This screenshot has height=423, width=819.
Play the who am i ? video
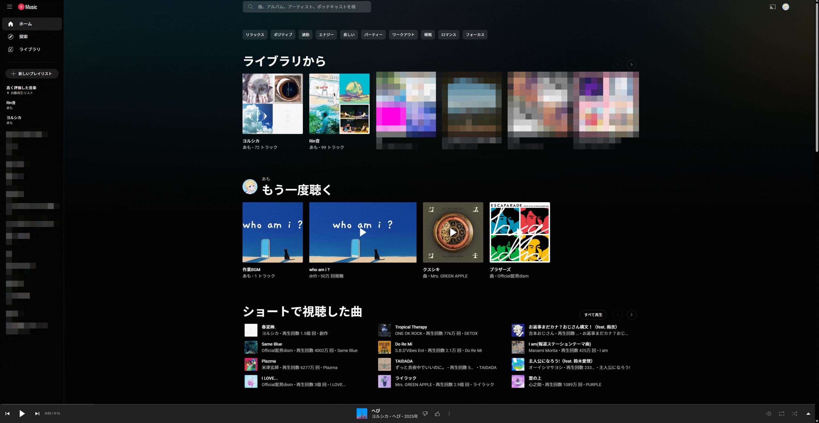pos(363,232)
